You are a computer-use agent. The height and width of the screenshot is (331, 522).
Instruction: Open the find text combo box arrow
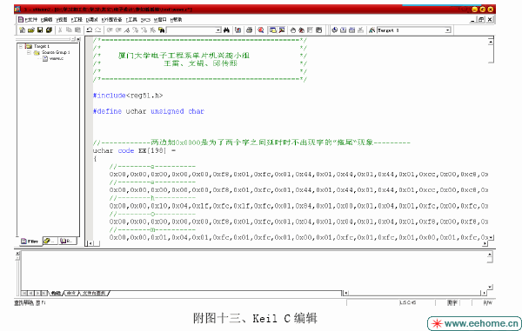[x=218, y=30]
